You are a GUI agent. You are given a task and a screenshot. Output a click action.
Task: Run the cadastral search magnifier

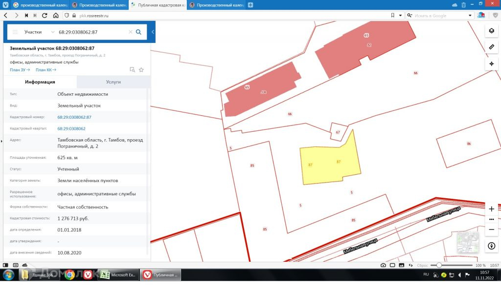[x=138, y=32]
